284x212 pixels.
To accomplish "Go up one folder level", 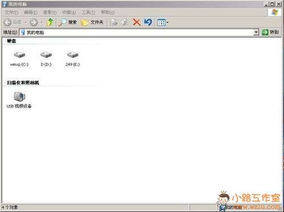I will pyautogui.click(x=50, y=22).
